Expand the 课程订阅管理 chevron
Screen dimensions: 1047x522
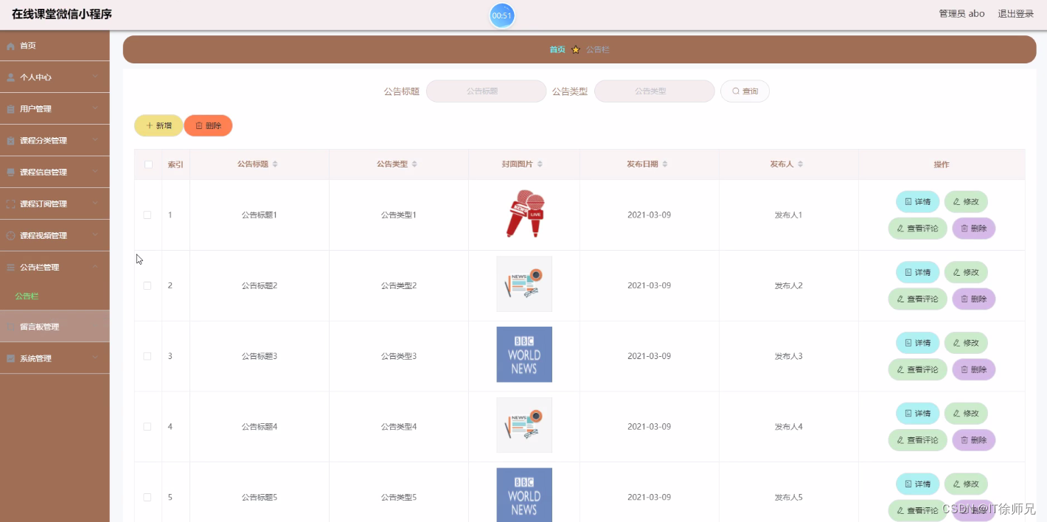tap(95, 203)
